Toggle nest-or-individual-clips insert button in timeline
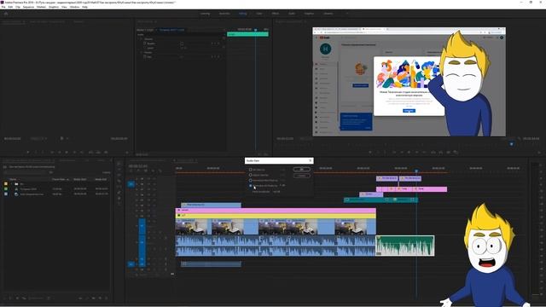This screenshot has height=307, width=546. coord(131,171)
